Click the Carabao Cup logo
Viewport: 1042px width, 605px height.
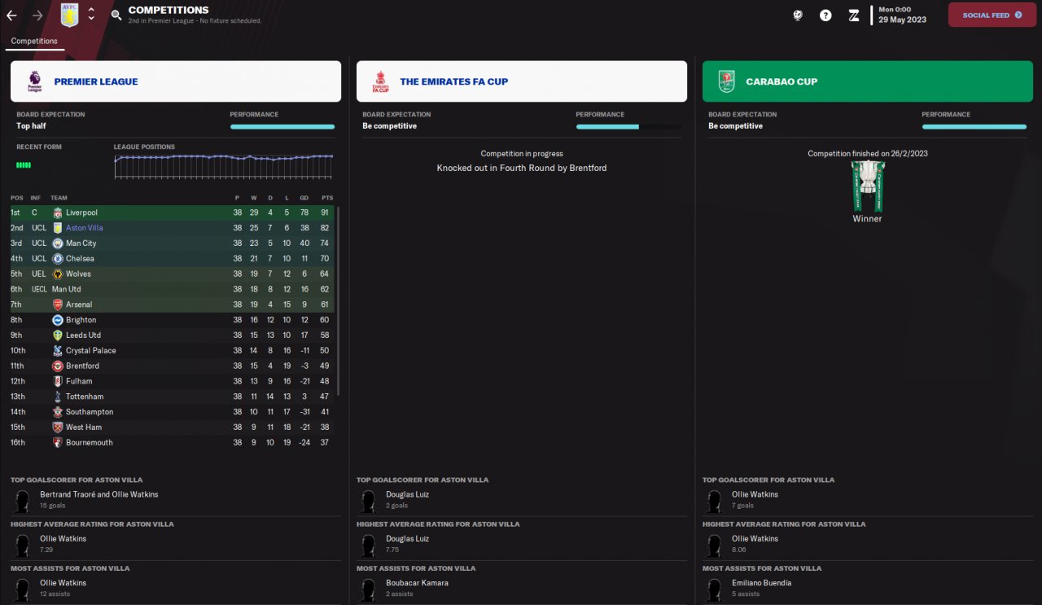tap(726, 81)
